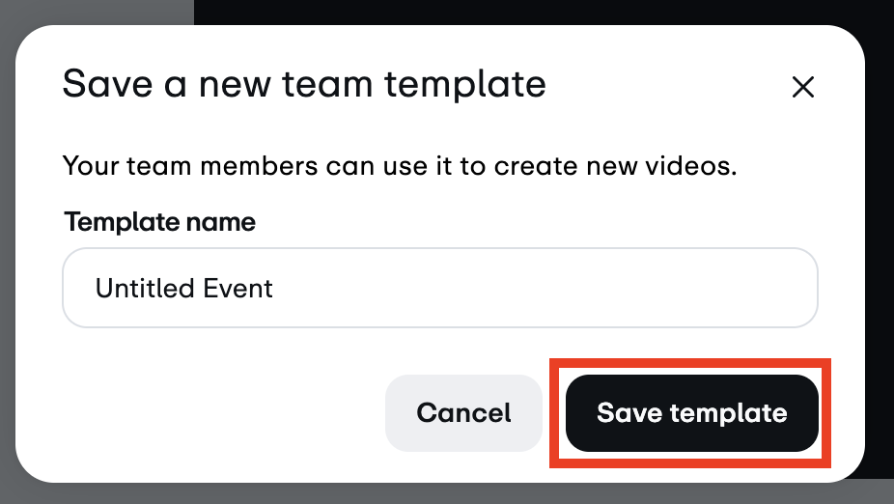This screenshot has height=504, width=894.
Task: Click the Save a new team template heading
Action: 304,85
